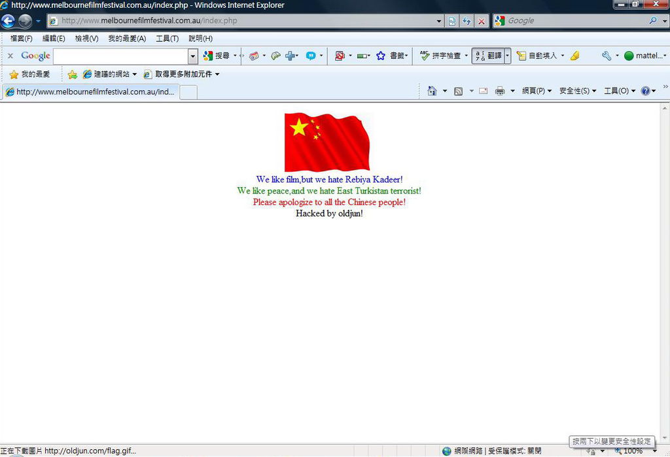Click the text 'We like film,but we hate Rebiya Kadeer!'
Image resolution: width=670 pixels, height=457 pixels.
330,179
